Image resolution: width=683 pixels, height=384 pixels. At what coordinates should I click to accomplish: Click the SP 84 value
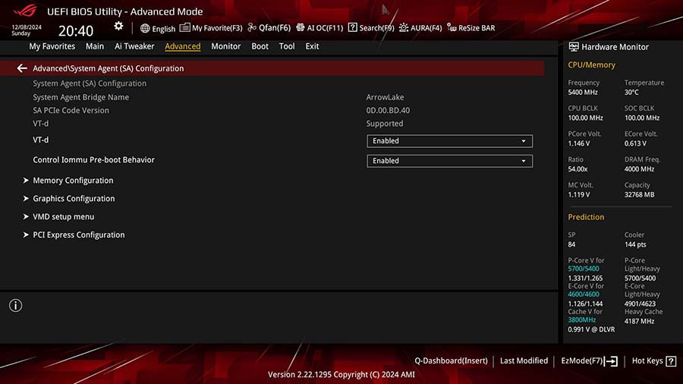571,244
